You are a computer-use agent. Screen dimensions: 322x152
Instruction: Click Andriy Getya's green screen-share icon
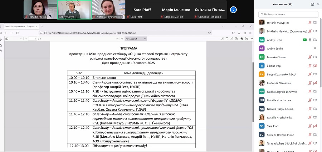pos(304,40)
